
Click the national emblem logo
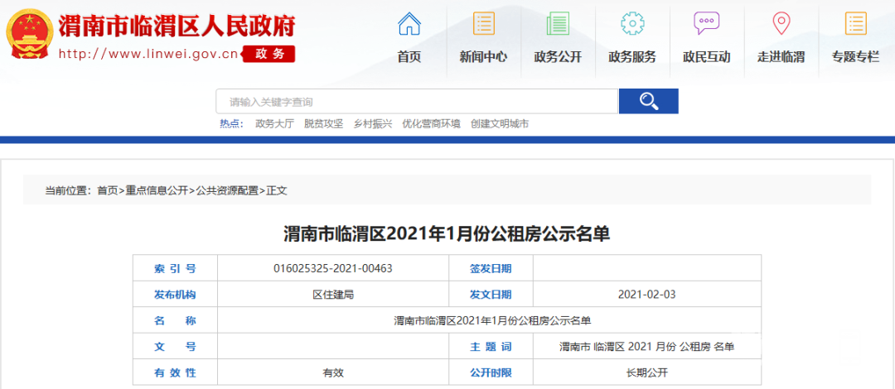click(28, 35)
